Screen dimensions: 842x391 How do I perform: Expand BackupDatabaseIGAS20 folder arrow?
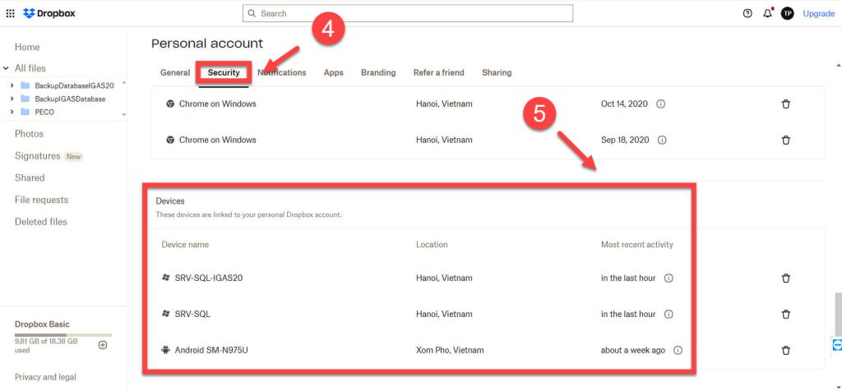coord(12,85)
